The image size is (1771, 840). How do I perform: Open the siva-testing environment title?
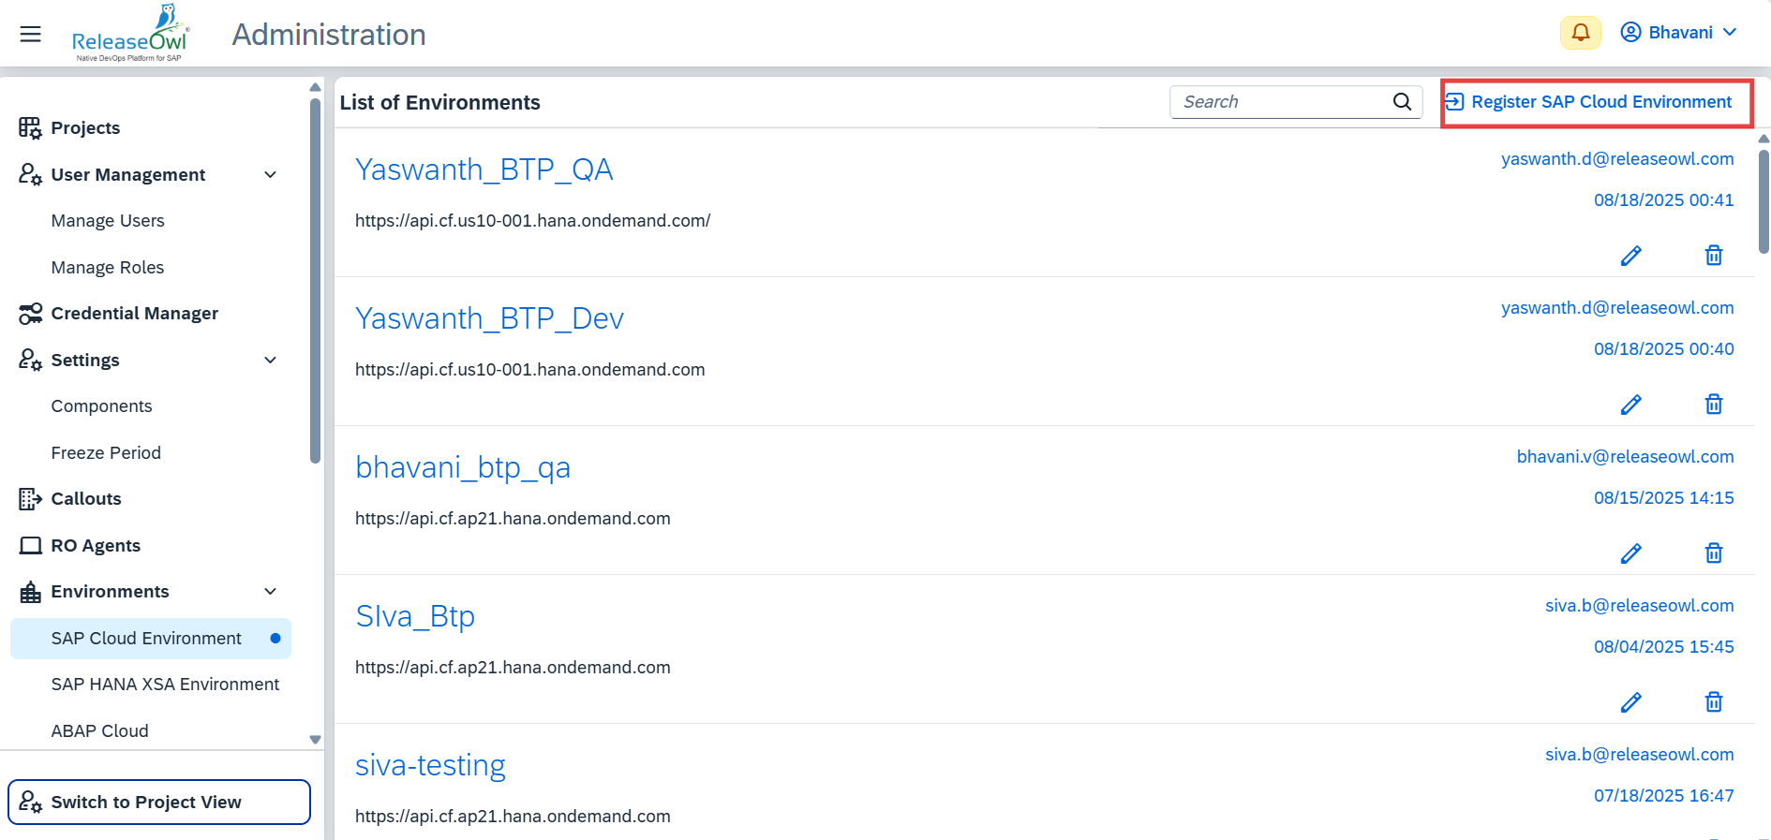click(430, 765)
